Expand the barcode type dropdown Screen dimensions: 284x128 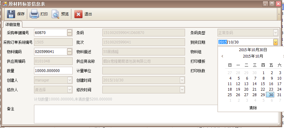pyautogui.click(x=275, y=32)
